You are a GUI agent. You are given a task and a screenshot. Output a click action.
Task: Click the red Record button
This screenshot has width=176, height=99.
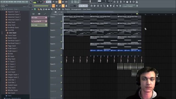[44, 2]
